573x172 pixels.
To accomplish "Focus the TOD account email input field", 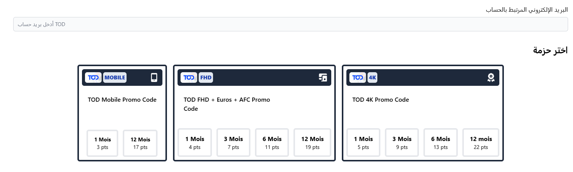I will pyautogui.click(x=290, y=24).
